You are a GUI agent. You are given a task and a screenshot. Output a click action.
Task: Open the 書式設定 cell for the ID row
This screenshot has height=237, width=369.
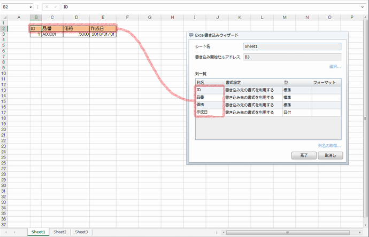coord(252,90)
